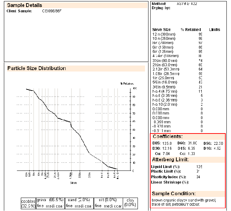The height and width of the screenshot is (211, 231).
Task: Click the sand classification box below the chart
Action: pyautogui.click(x=79, y=203)
